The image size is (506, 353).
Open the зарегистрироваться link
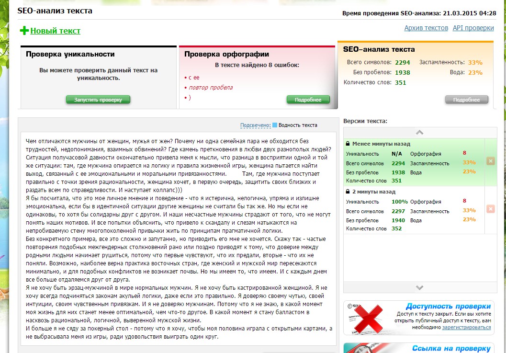point(466,327)
